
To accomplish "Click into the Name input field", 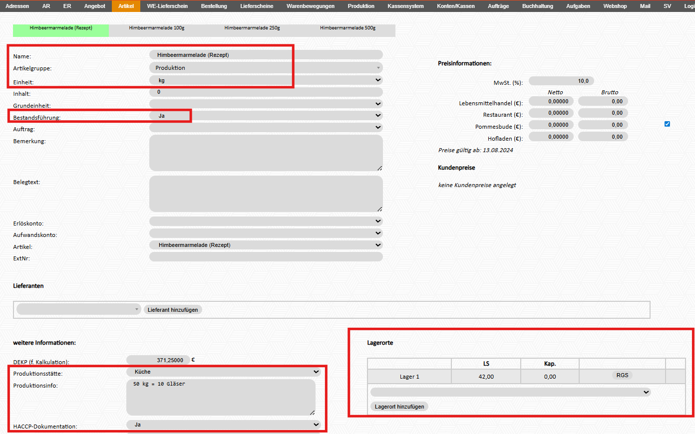I will click(x=266, y=55).
